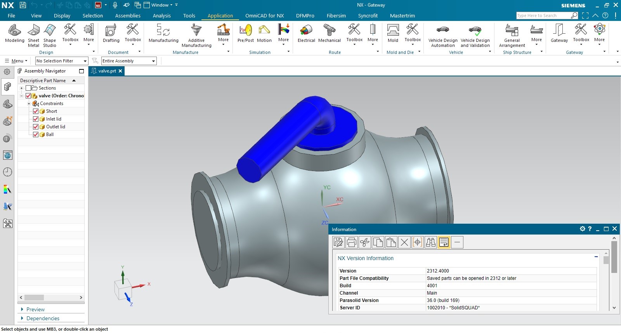Click the Help question mark in ribbon
Image resolution: width=621 pixels, height=333 pixels.
click(x=605, y=16)
